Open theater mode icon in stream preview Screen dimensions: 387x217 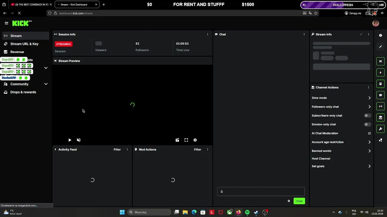177,140
